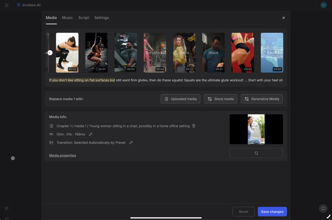
Task: Click the Uploaded media button
Action: coord(181,99)
